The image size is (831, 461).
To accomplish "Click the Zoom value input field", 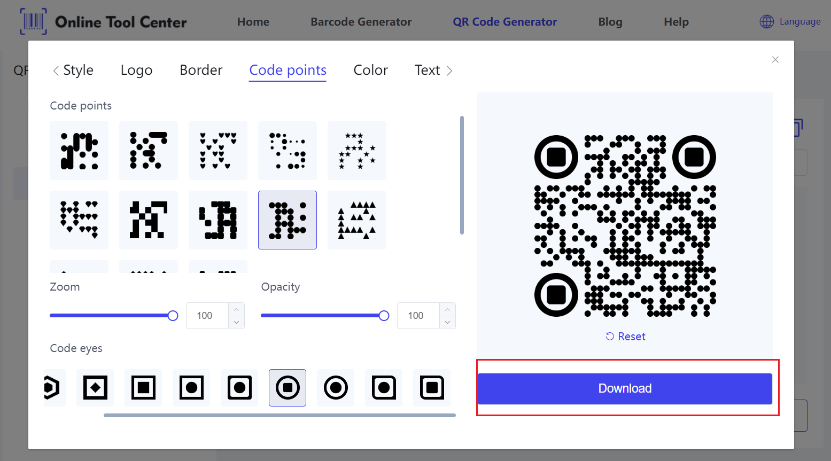I will [207, 316].
